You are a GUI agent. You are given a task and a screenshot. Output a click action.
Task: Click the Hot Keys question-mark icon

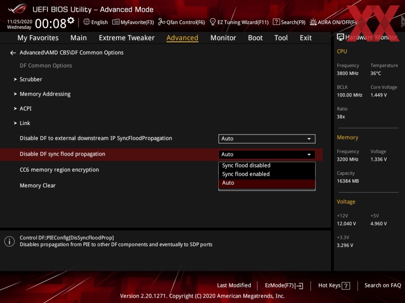[346, 286]
